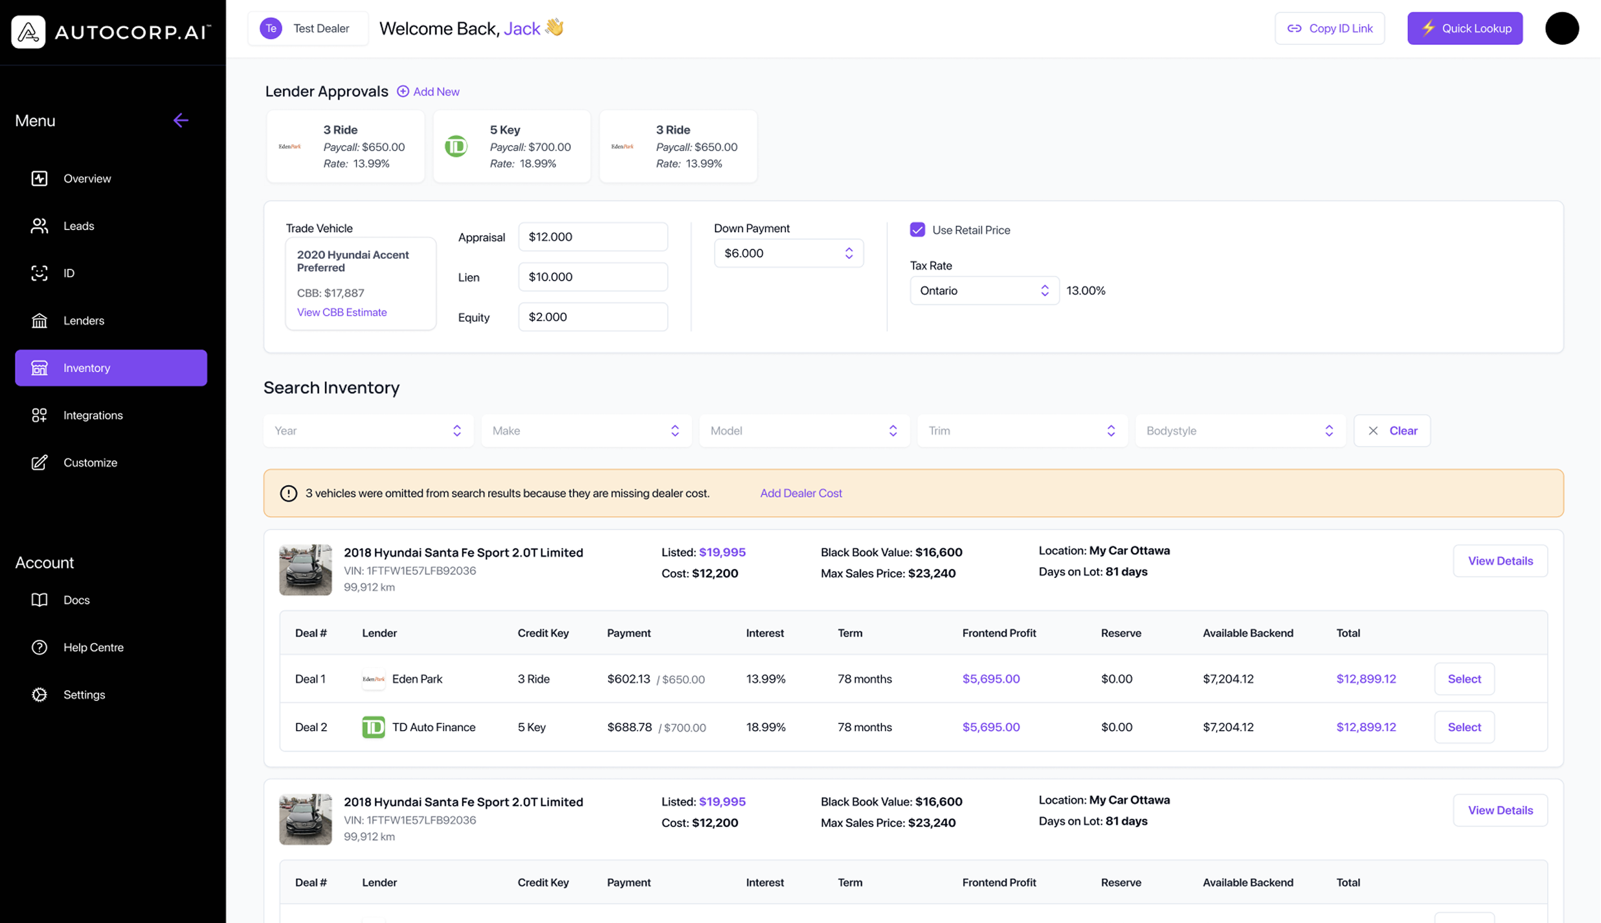The height and width of the screenshot is (923, 1601).
Task: Click the 2020 Hyundai Accent Preferred trade vehicle card
Action: pos(360,283)
